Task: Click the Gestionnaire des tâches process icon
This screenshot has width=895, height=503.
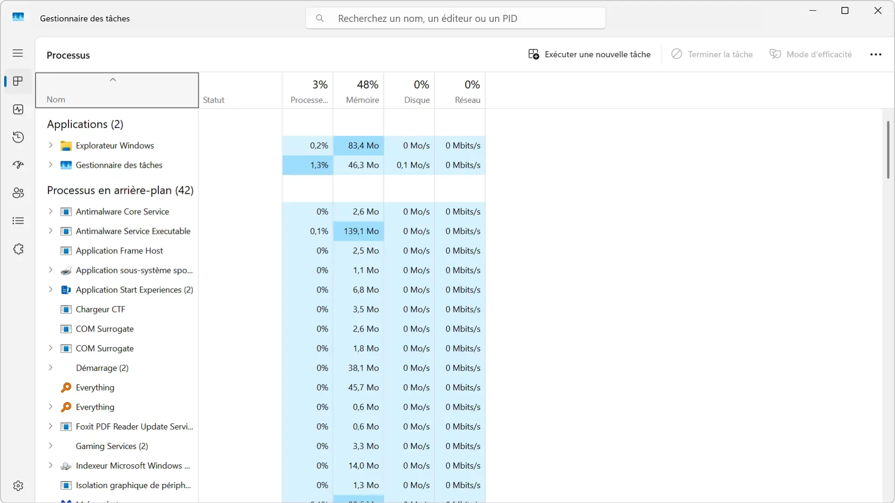Action: coord(66,165)
